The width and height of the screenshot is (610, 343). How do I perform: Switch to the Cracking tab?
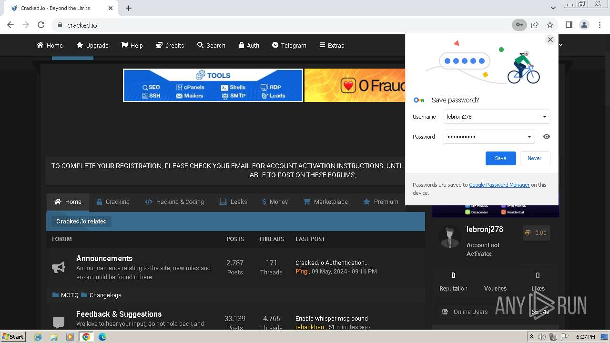pos(113,202)
